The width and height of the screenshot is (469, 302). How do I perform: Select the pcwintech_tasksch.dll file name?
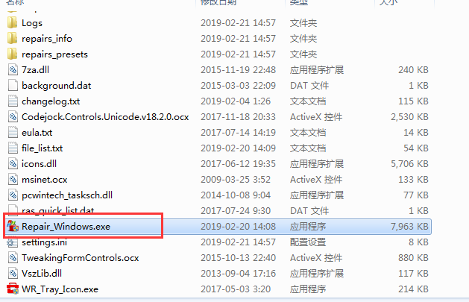[x=67, y=195]
